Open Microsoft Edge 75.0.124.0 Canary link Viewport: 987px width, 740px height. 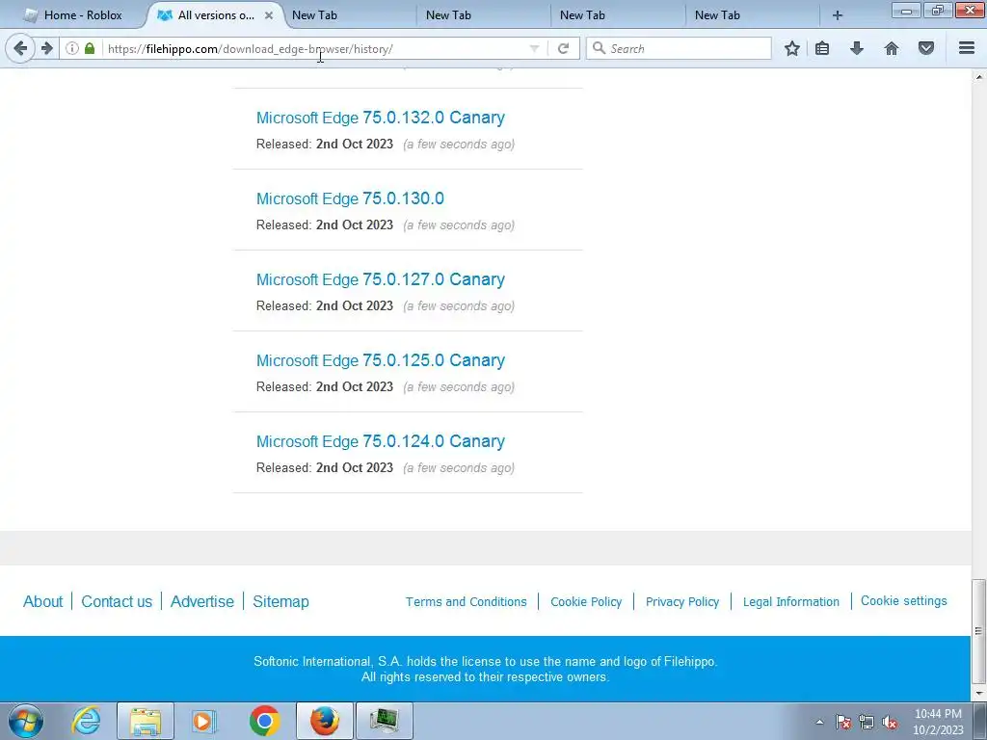[380, 441]
